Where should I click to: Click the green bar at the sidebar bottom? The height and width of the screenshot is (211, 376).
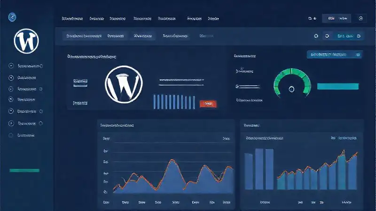point(24,171)
